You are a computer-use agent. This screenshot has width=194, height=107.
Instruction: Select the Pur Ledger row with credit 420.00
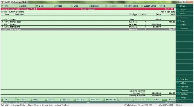tap(88, 22)
